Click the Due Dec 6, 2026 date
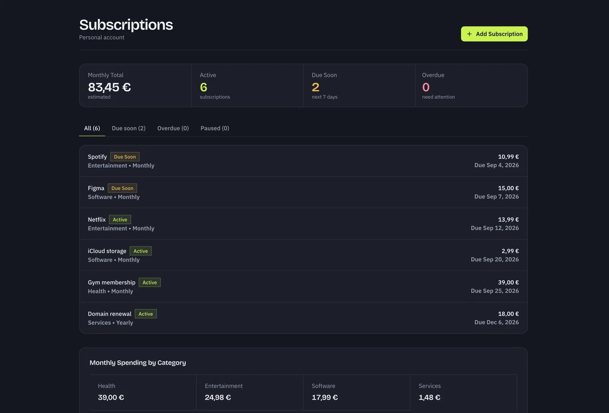The height and width of the screenshot is (413, 609). click(x=496, y=322)
